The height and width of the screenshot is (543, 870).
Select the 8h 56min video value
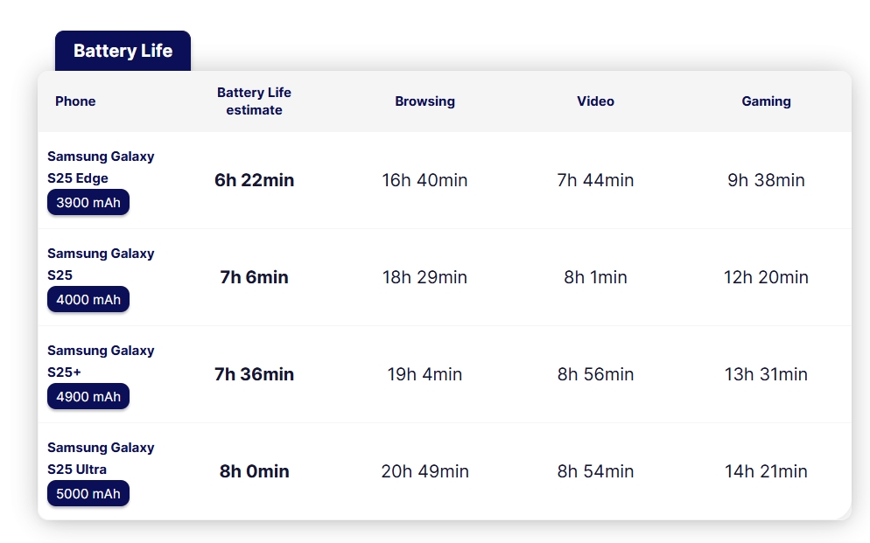point(595,374)
